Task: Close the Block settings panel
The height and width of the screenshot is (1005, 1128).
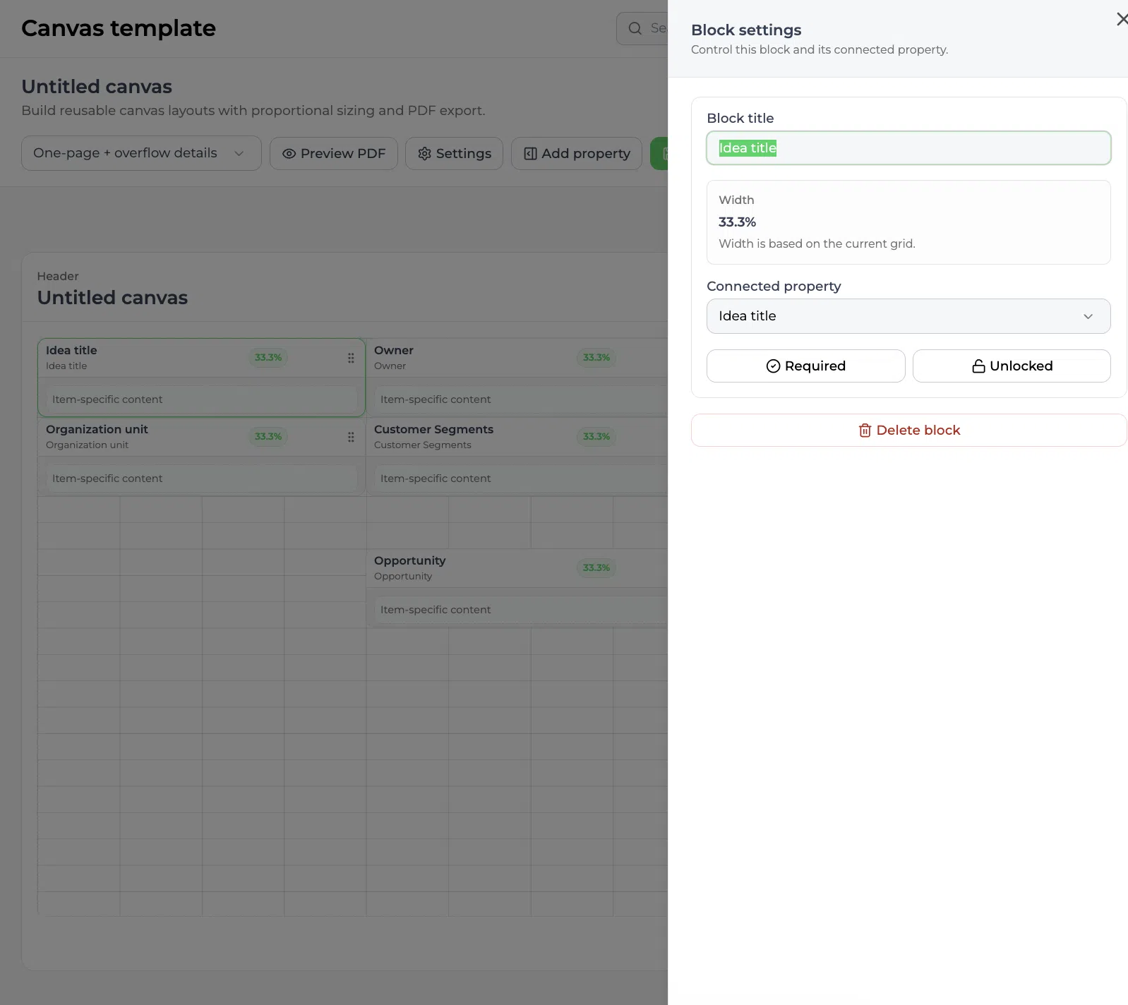Action: pos(1121,19)
